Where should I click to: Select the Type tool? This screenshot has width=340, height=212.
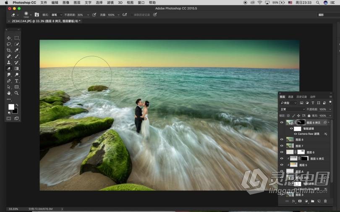pos(16,81)
